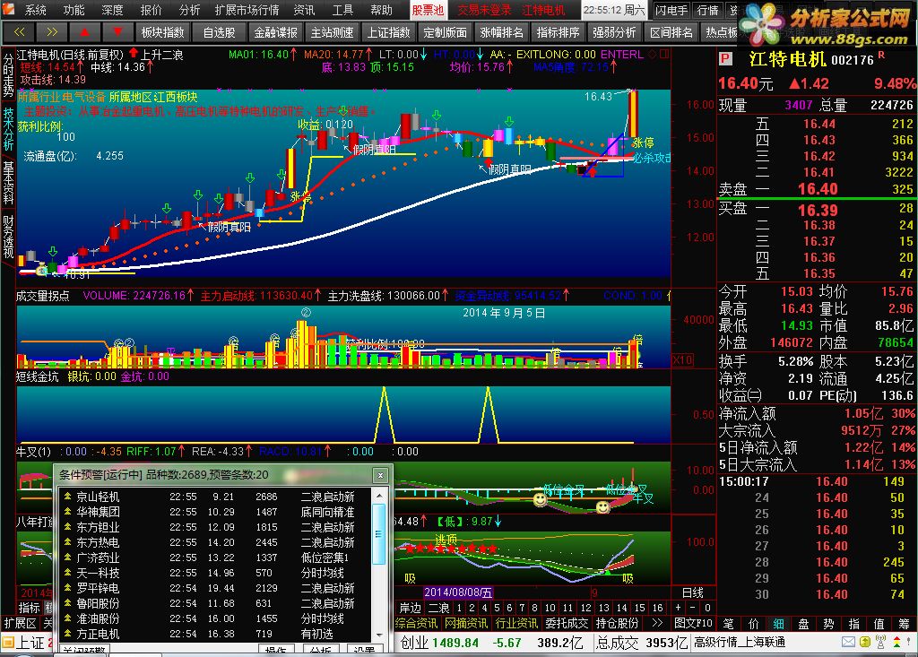Select the 细 detail tab in quote panel

(x=779, y=624)
